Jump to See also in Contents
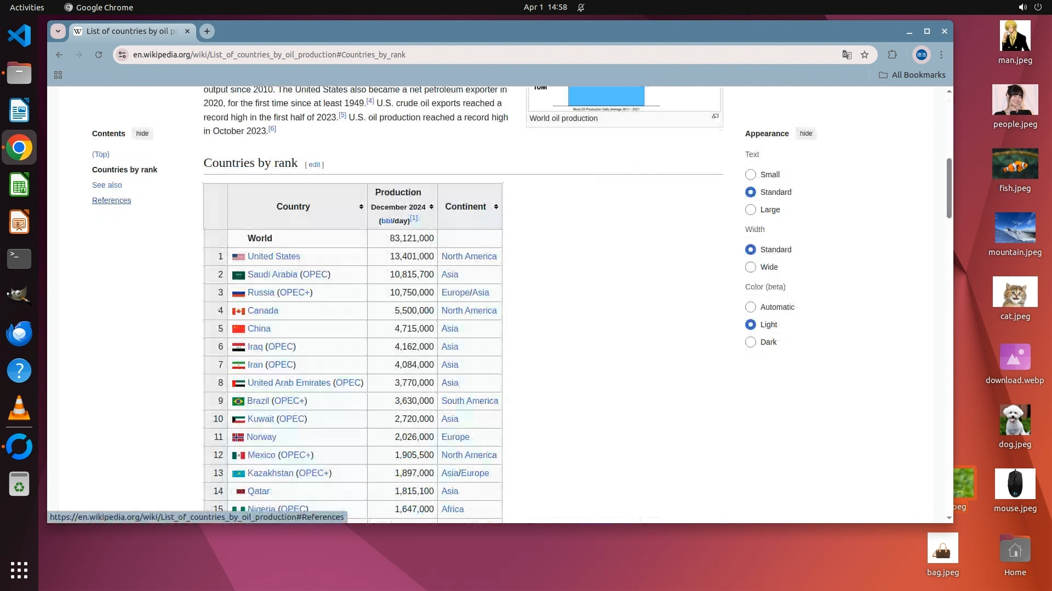This screenshot has height=591, width=1052. click(107, 185)
